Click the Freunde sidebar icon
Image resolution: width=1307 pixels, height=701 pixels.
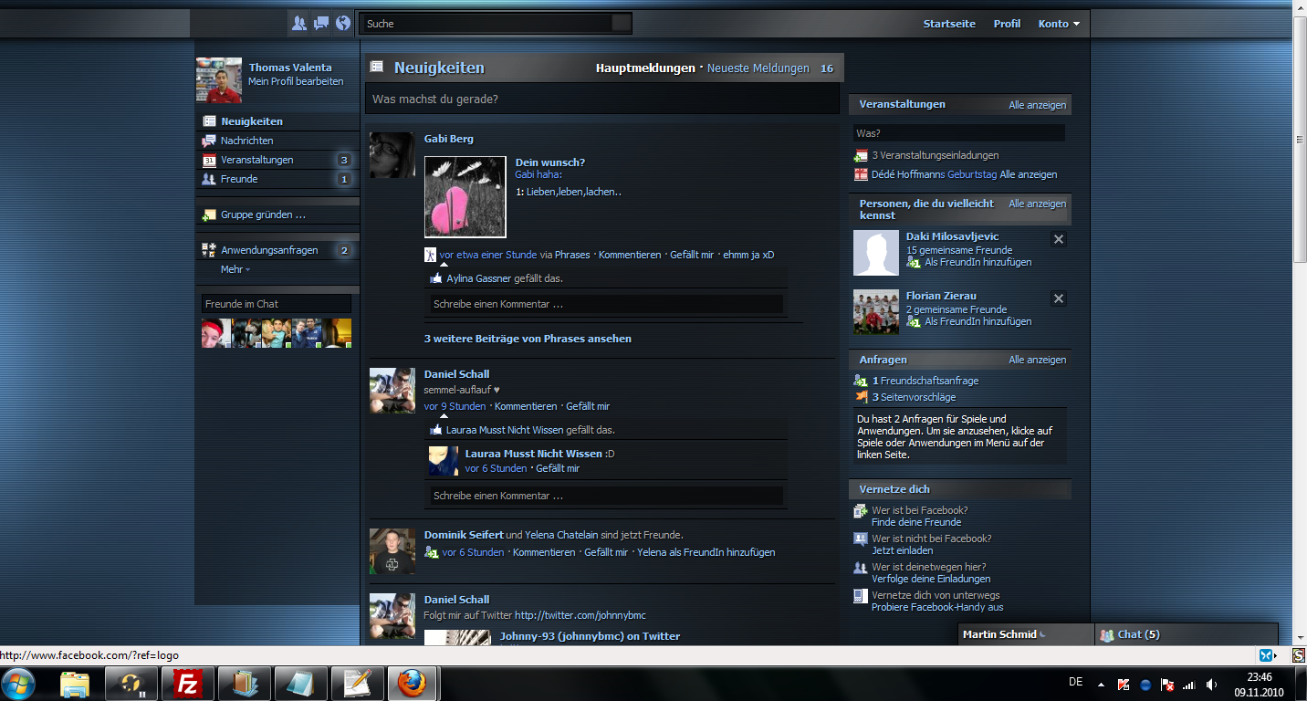(x=209, y=179)
